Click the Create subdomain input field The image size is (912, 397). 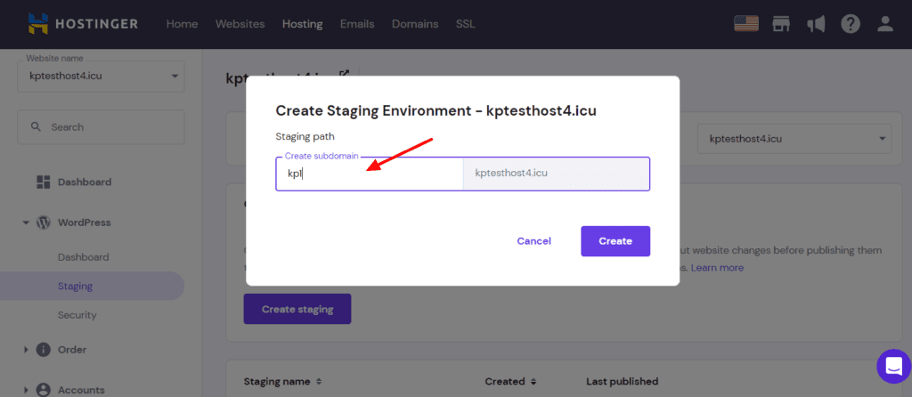pyautogui.click(x=370, y=174)
